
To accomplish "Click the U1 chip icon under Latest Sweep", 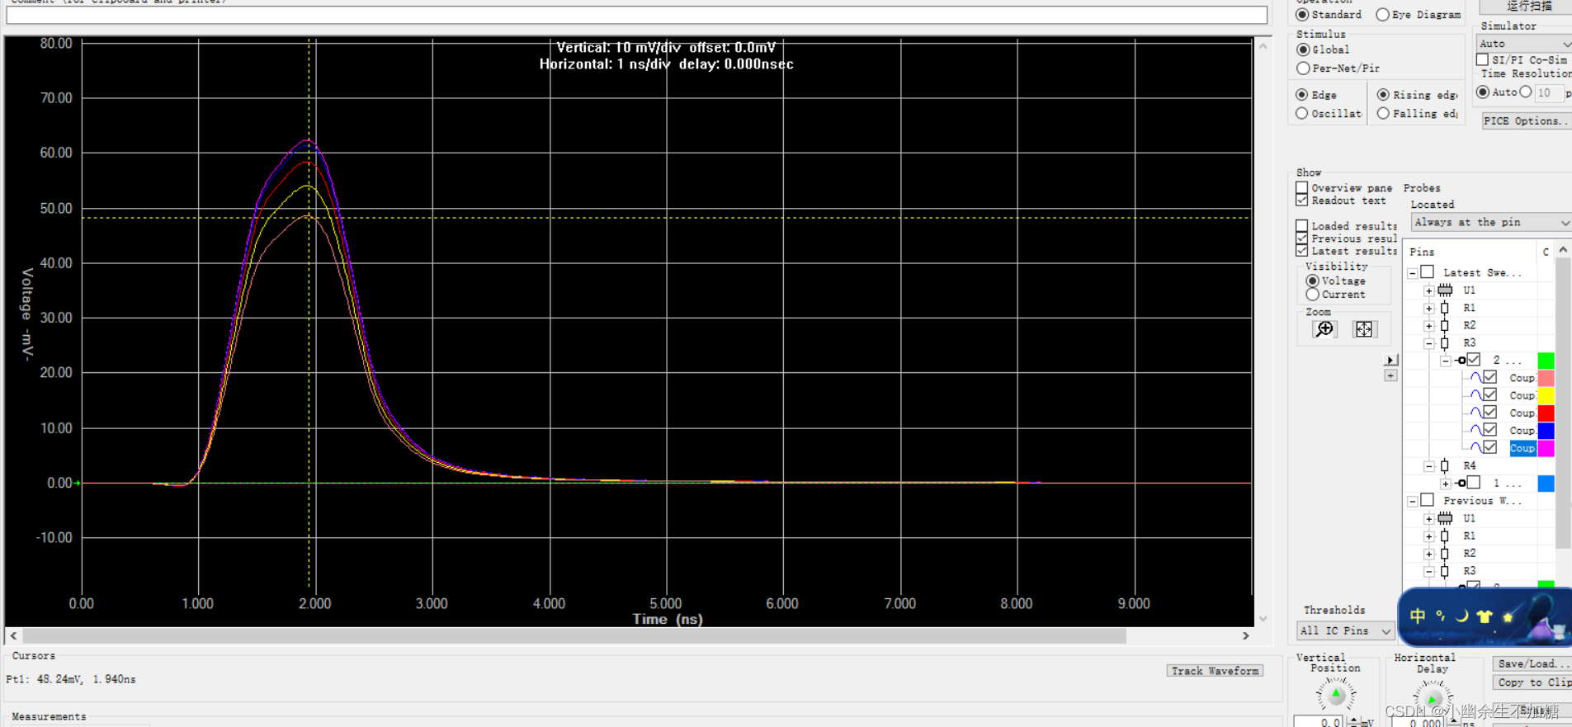I will [x=1445, y=290].
